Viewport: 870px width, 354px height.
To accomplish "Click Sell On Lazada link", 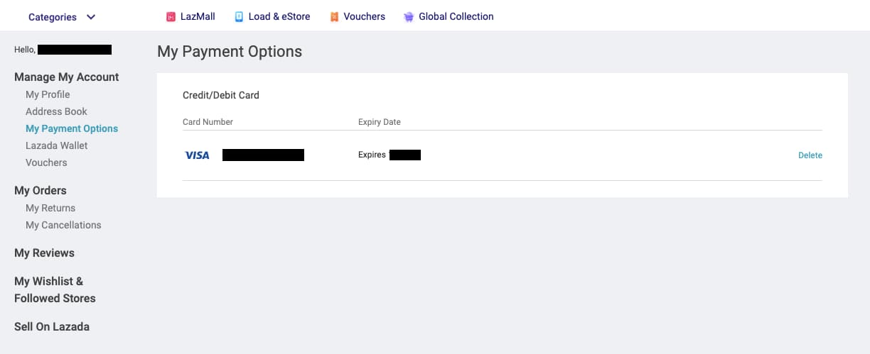I will point(52,326).
